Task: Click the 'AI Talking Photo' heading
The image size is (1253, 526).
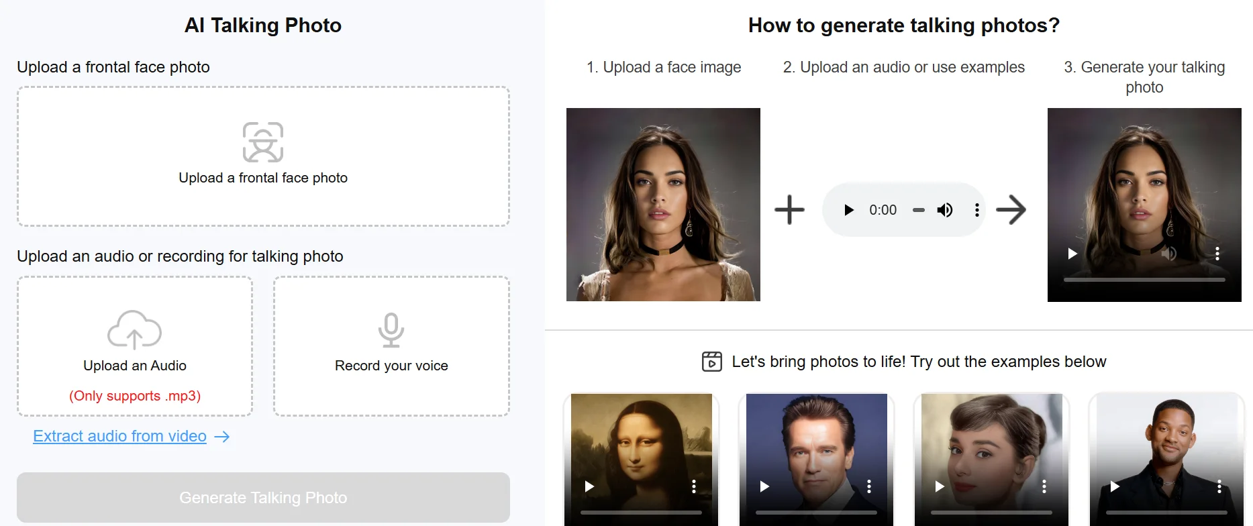Action: (x=263, y=25)
